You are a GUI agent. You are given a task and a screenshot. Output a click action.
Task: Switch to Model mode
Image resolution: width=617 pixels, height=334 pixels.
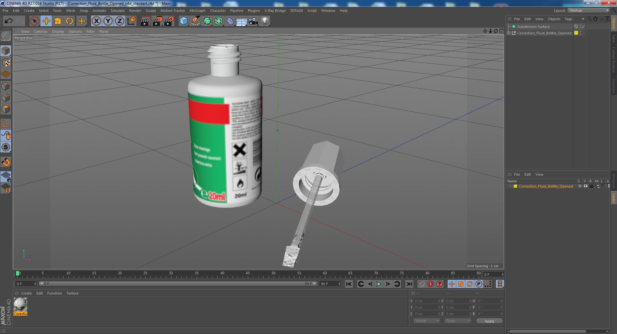click(x=6, y=51)
